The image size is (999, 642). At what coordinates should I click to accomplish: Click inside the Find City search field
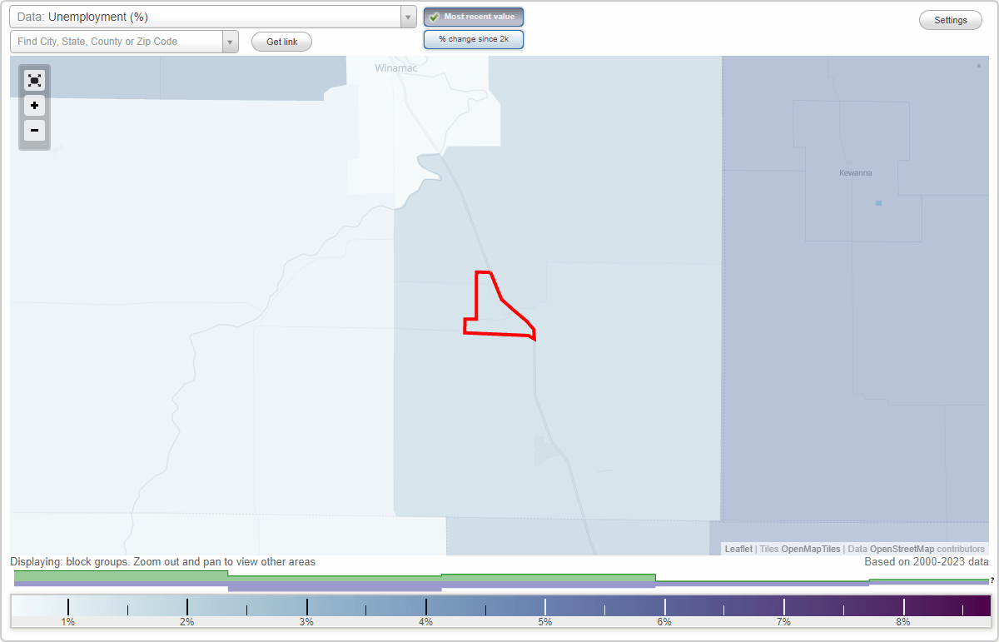(x=117, y=41)
